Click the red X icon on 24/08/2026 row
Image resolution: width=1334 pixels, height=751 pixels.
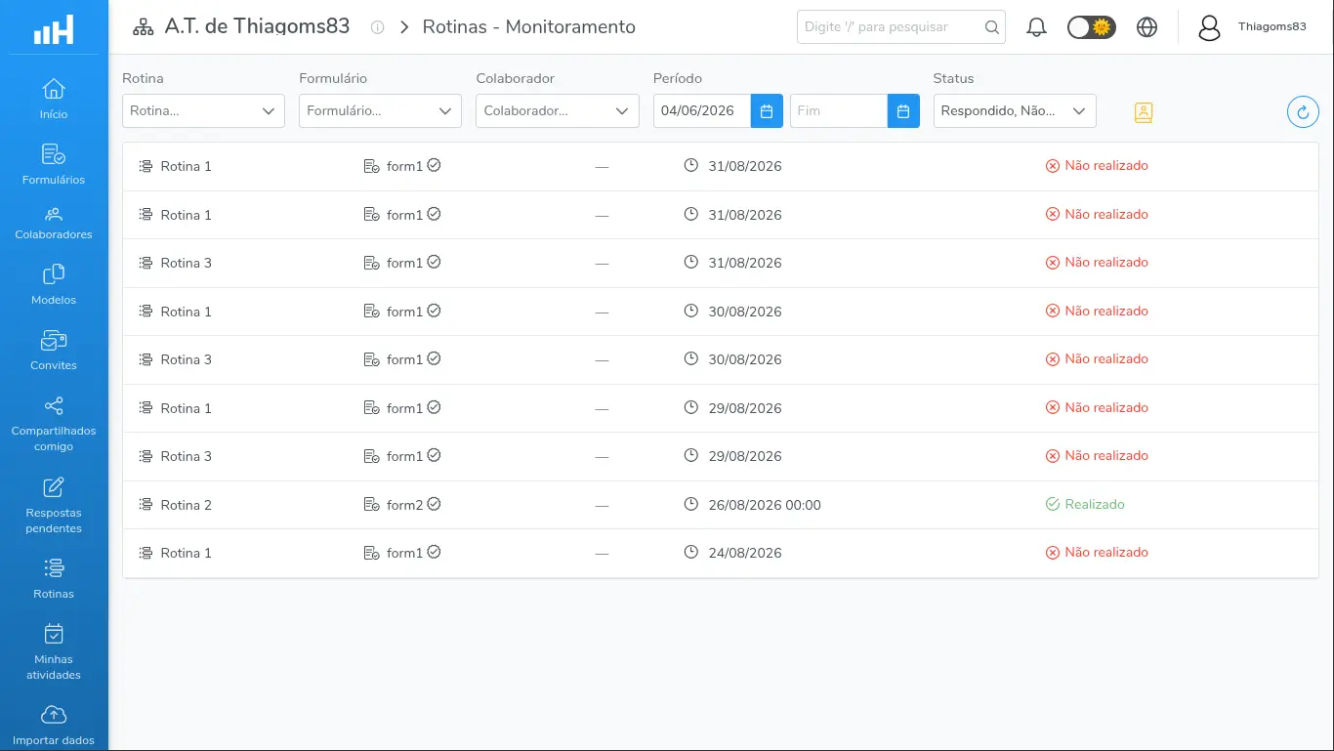coord(1053,553)
